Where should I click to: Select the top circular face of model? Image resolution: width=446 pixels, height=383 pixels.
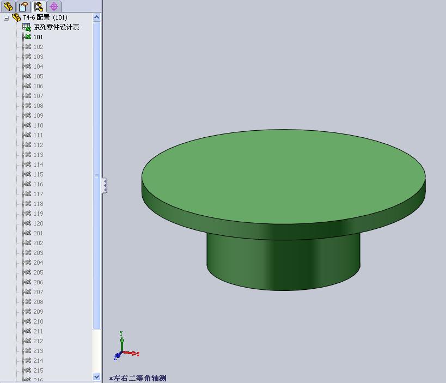pos(283,177)
